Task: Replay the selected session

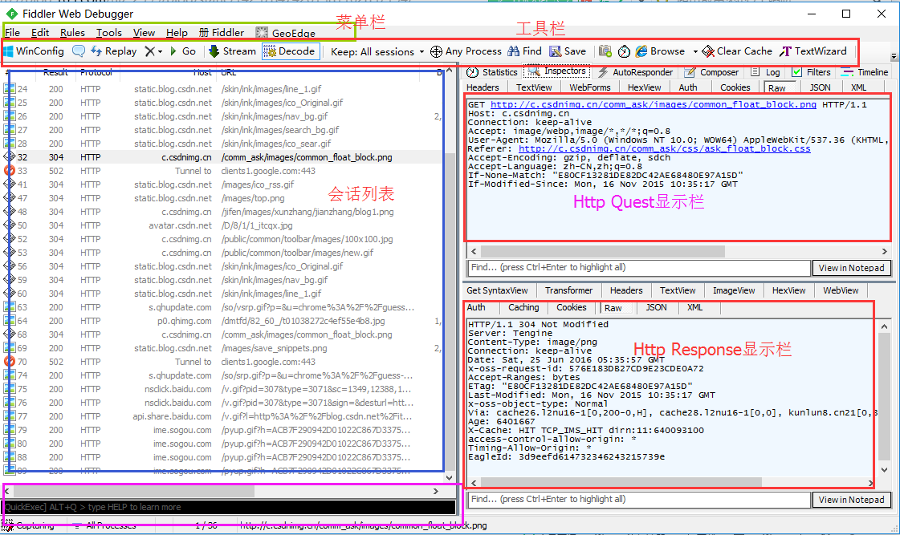Action: point(114,51)
